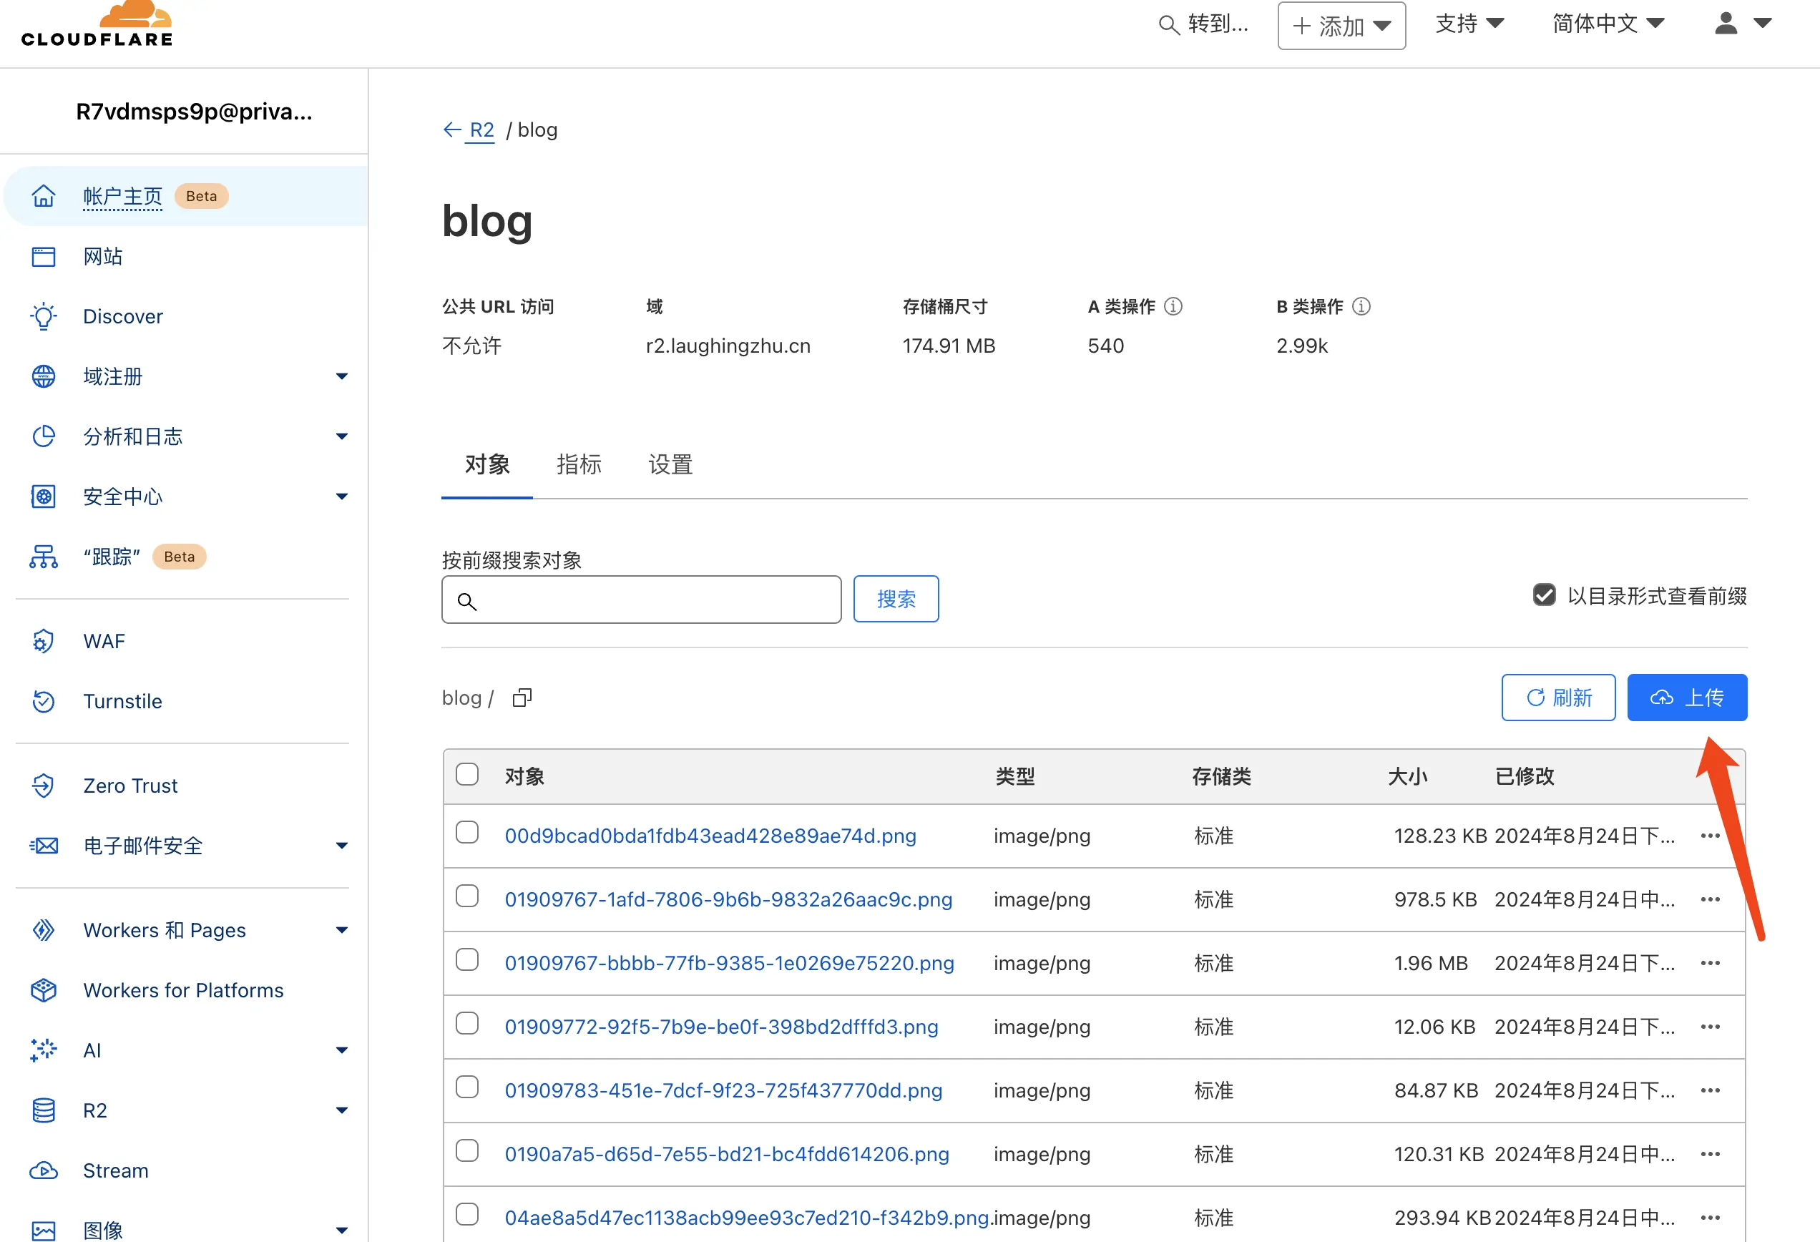Click the WAF shield icon
Viewport: 1820px width, 1242px height.
click(43, 640)
